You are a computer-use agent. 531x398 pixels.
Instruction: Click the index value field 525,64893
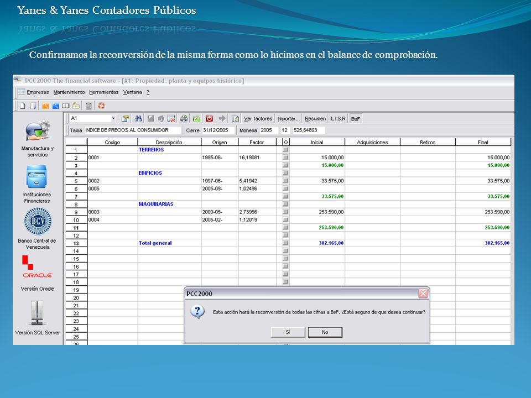pos(308,130)
